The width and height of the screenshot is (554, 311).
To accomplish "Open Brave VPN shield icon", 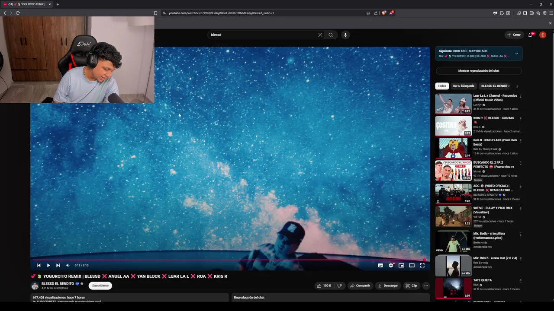I will [544, 13].
